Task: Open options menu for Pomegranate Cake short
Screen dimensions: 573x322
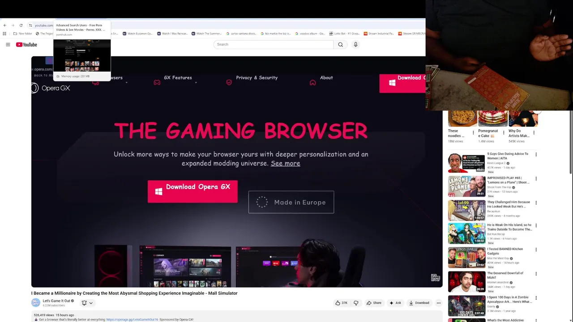Action: click(504, 133)
